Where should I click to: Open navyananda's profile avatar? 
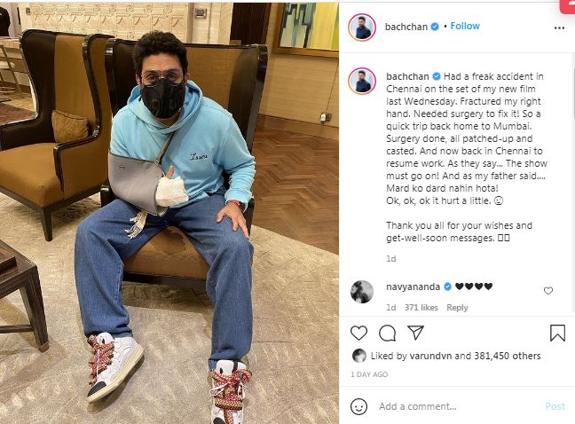(x=362, y=292)
